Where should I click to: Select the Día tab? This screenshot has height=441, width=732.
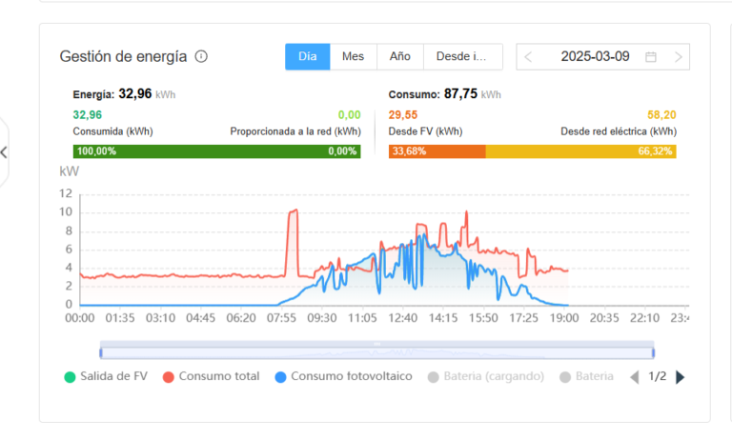click(307, 56)
